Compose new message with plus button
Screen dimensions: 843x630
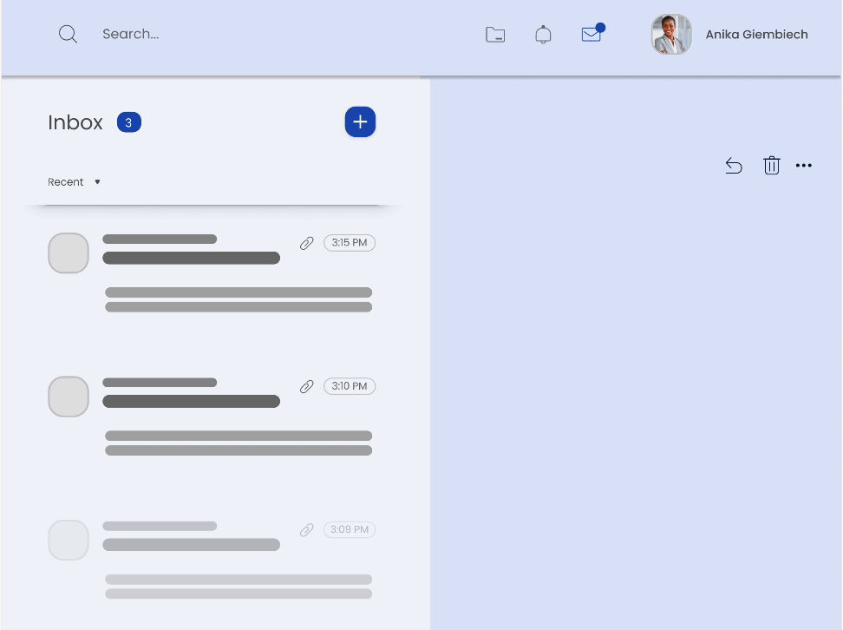pyautogui.click(x=360, y=121)
